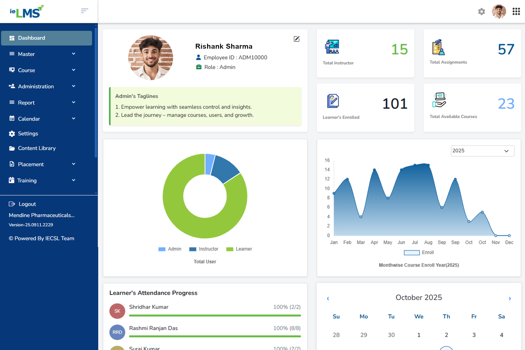Toggle the Learner legend in the donut chart
The image size is (525, 350).
tap(239, 249)
